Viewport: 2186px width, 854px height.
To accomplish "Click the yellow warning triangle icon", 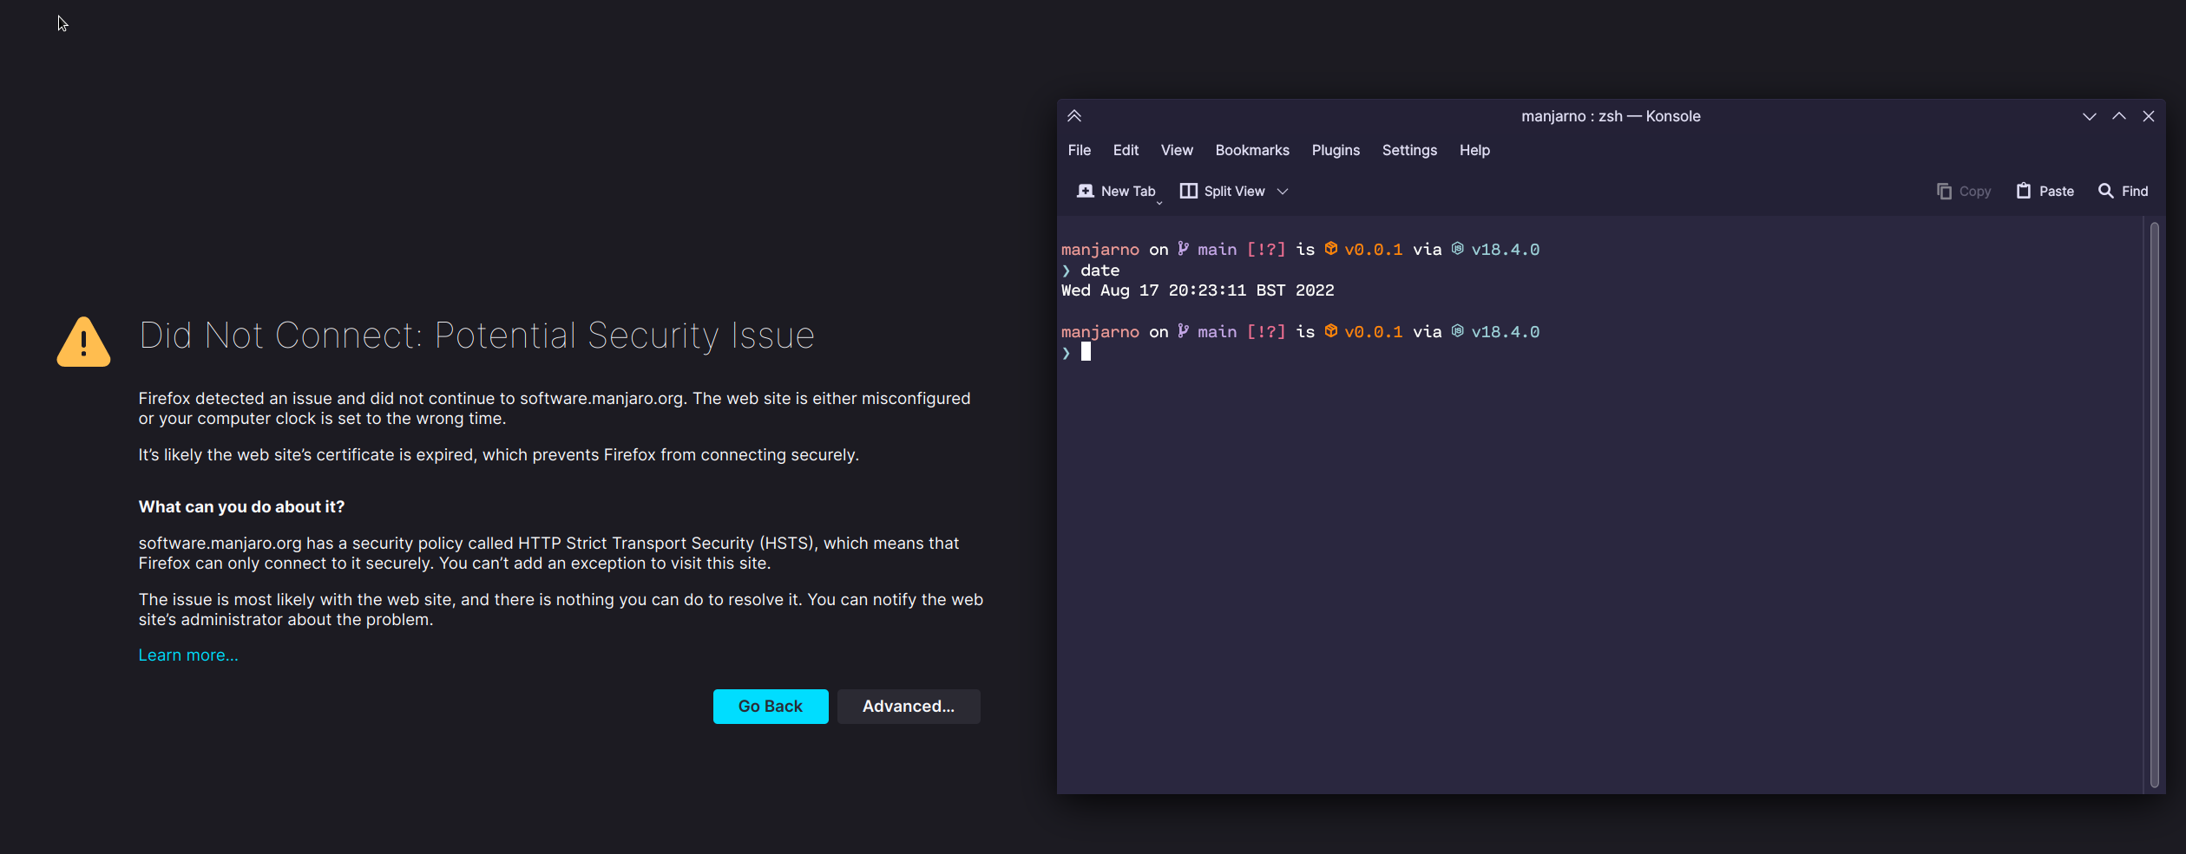I will tap(83, 342).
